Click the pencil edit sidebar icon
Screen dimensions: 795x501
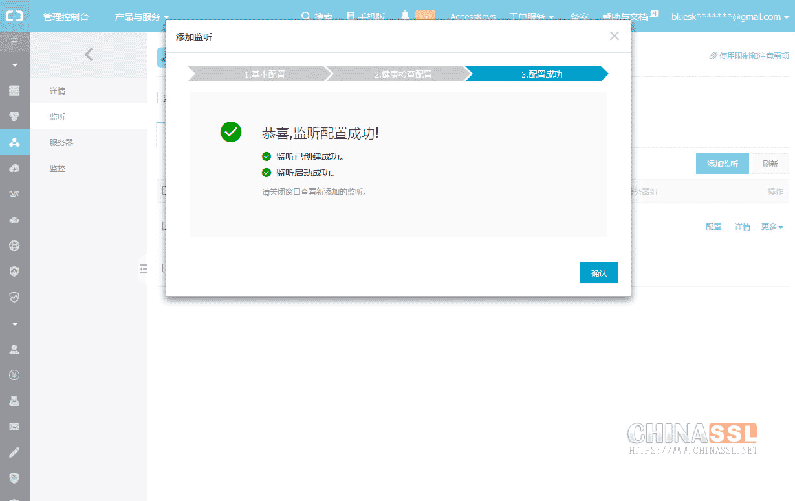pyautogui.click(x=14, y=453)
